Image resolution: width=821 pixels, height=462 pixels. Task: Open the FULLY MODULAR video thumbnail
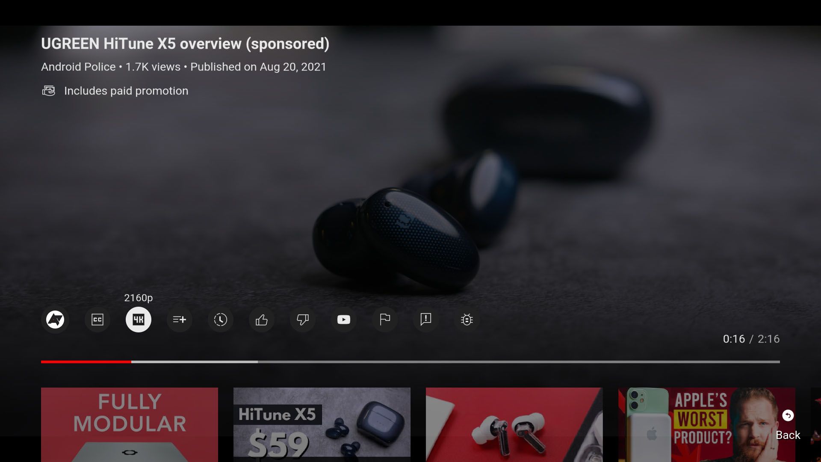point(130,424)
